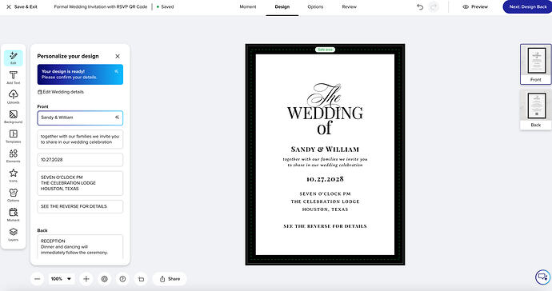Open the Background panel
552x291 pixels.
[14, 117]
